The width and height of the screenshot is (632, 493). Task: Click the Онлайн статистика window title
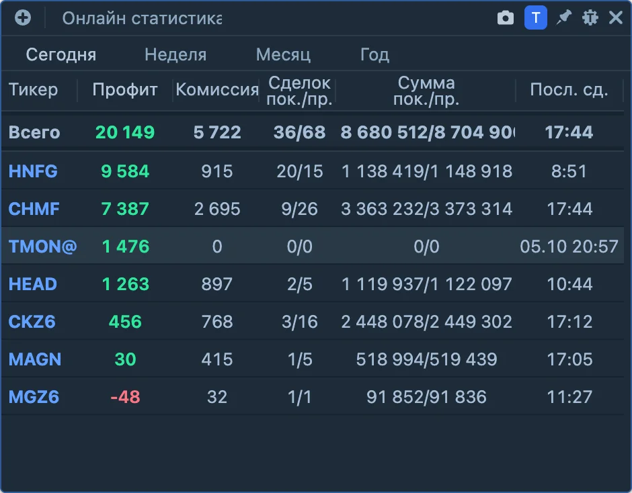(x=142, y=18)
